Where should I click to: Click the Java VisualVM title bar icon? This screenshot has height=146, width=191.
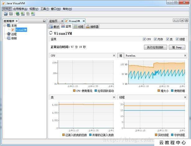4,3
